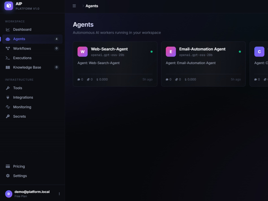Select Agents in the sidebar
Viewport: 268px width, 201px height.
32,39
